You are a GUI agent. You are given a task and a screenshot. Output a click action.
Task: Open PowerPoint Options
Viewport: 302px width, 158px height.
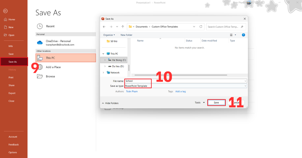[x=13, y=152]
